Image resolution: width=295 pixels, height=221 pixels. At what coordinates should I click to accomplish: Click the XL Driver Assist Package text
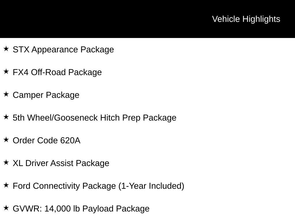(x=61, y=163)
